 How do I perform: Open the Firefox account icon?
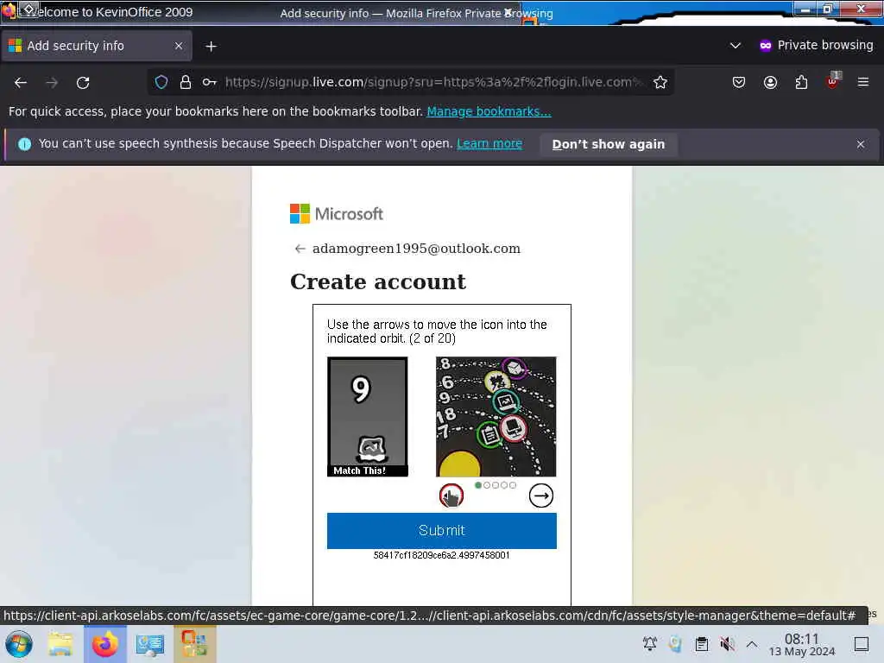pyautogui.click(x=770, y=82)
